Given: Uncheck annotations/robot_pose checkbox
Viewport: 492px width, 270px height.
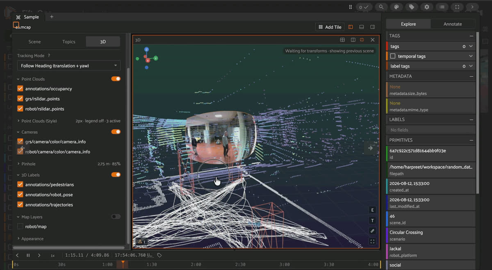Looking at the screenshot, I should [x=20, y=194].
